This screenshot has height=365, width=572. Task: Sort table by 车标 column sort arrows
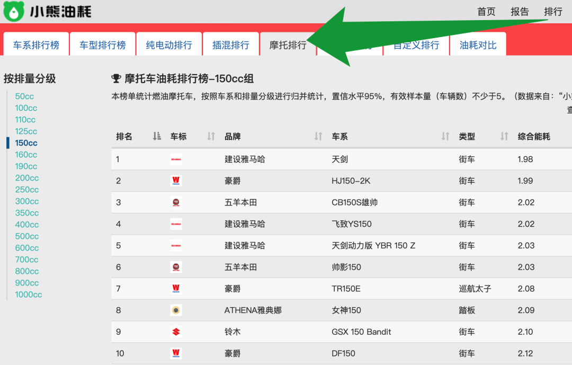pyautogui.click(x=211, y=136)
